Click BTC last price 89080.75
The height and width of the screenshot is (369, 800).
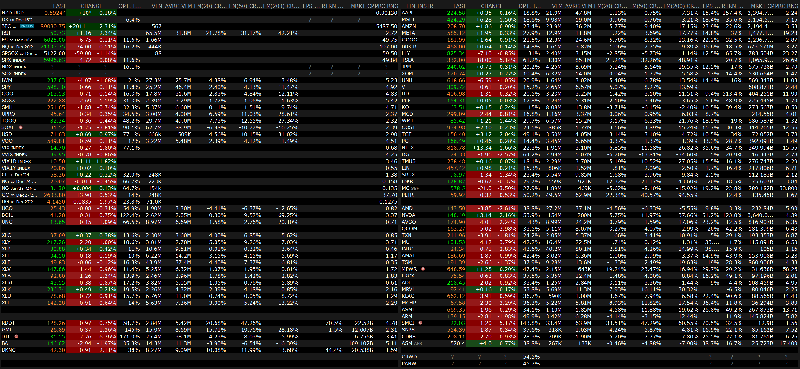coord(53,26)
